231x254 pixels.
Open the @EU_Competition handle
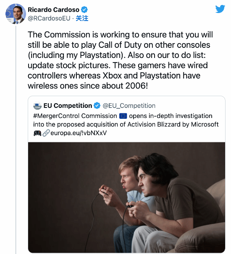click(129, 106)
